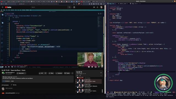Select playlist video No BS TS #22
The height and width of the screenshot is (99, 176).
(x=89, y=86)
